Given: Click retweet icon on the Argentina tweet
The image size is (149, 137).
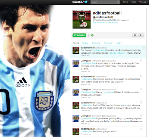Looking at the screenshot, I should point(102,116).
